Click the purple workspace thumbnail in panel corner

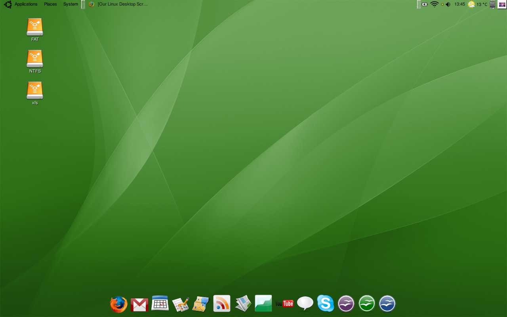(x=502, y=4)
